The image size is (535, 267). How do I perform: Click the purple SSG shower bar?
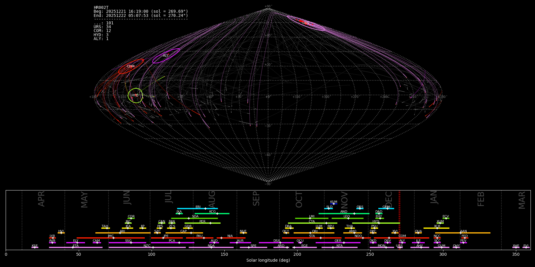(x=127, y=243)
